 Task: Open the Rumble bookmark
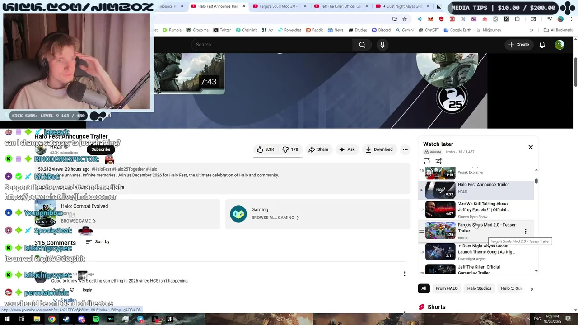coord(172,30)
